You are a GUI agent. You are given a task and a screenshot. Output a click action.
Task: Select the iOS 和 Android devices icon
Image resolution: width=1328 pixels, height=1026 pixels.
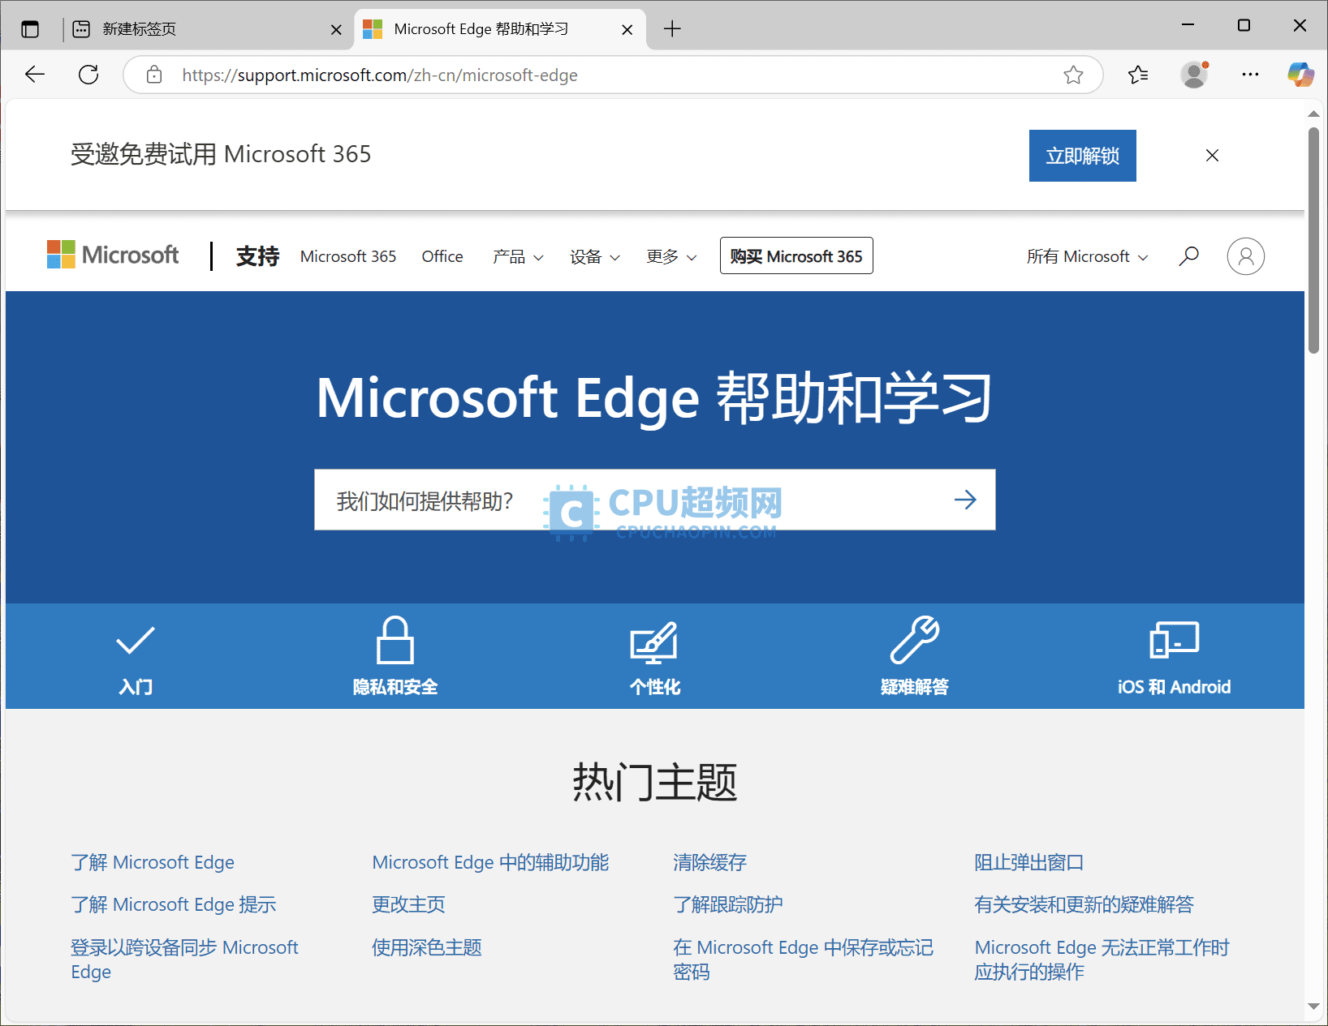(1175, 641)
